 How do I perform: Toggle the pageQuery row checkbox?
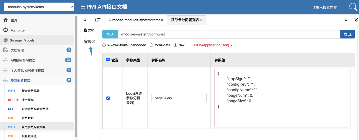coord(108,98)
